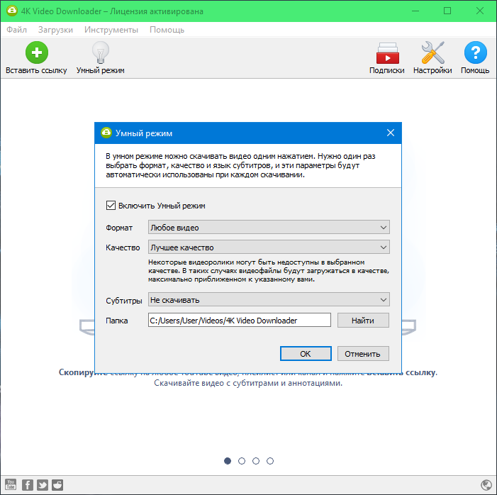Open Subscriptions with the red video icon

[387, 53]
